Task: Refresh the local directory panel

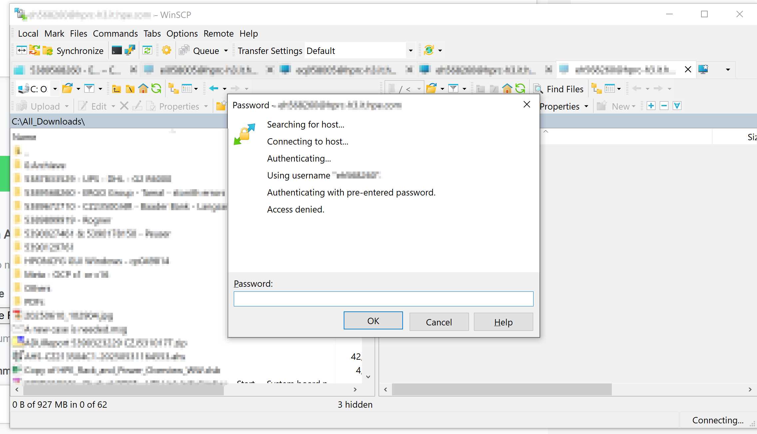Action: pyautogui.click(x=156, y=89)
